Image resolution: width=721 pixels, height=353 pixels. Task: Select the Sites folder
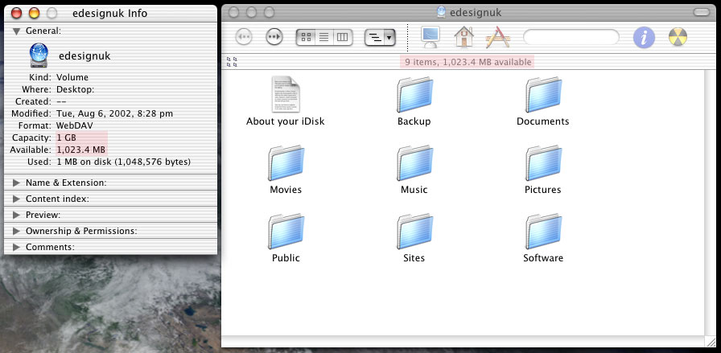(414, 238)
